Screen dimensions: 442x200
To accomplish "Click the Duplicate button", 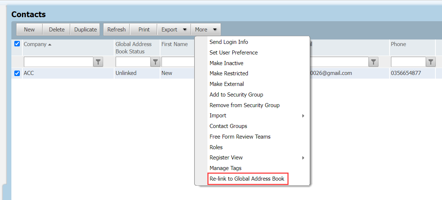I will point(85,30).
